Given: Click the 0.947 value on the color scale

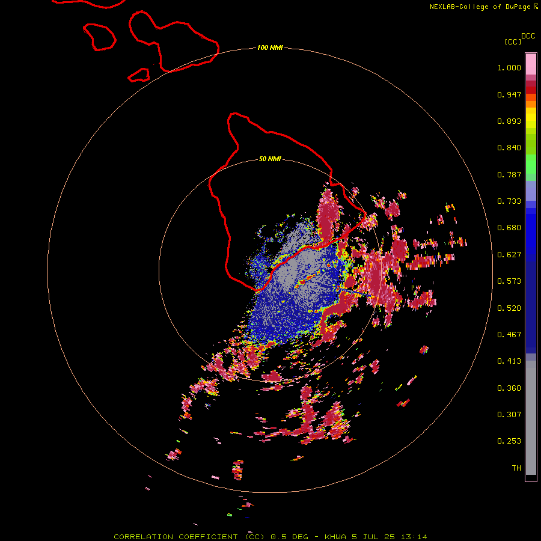Looking at the screenshot, I should click(x=509, y=94).
